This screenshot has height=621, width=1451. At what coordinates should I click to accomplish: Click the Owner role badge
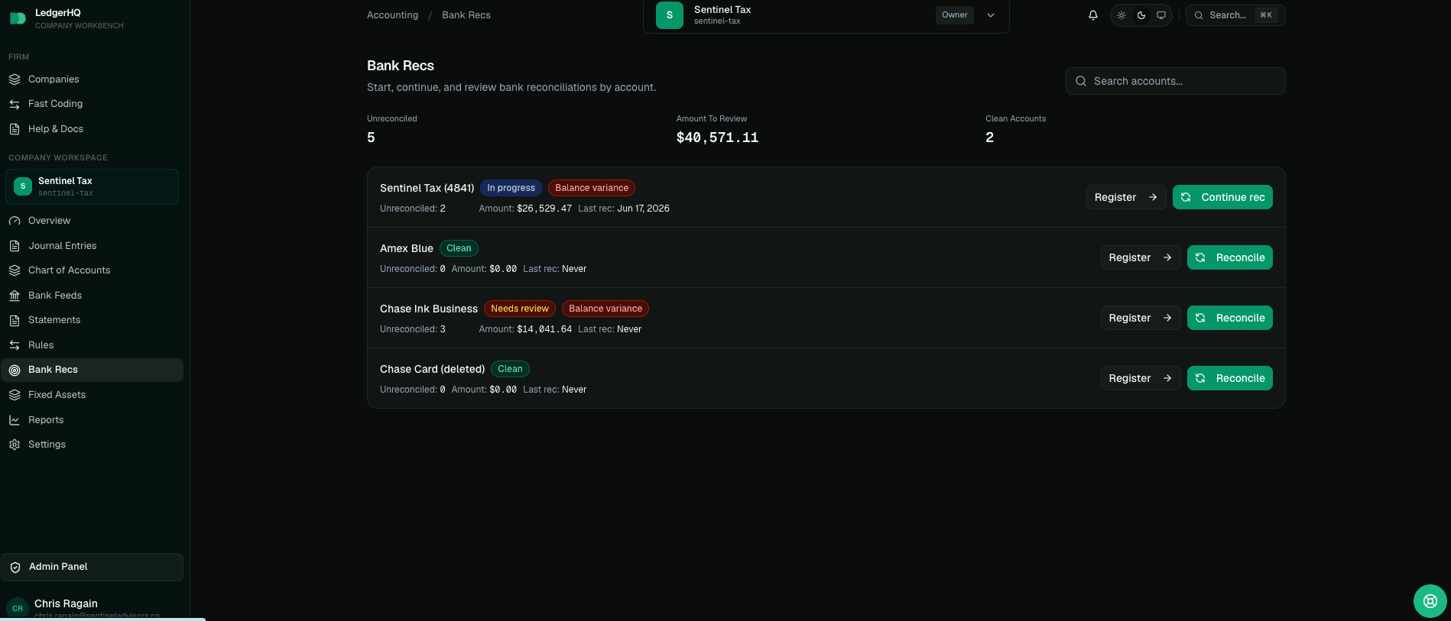954,15
